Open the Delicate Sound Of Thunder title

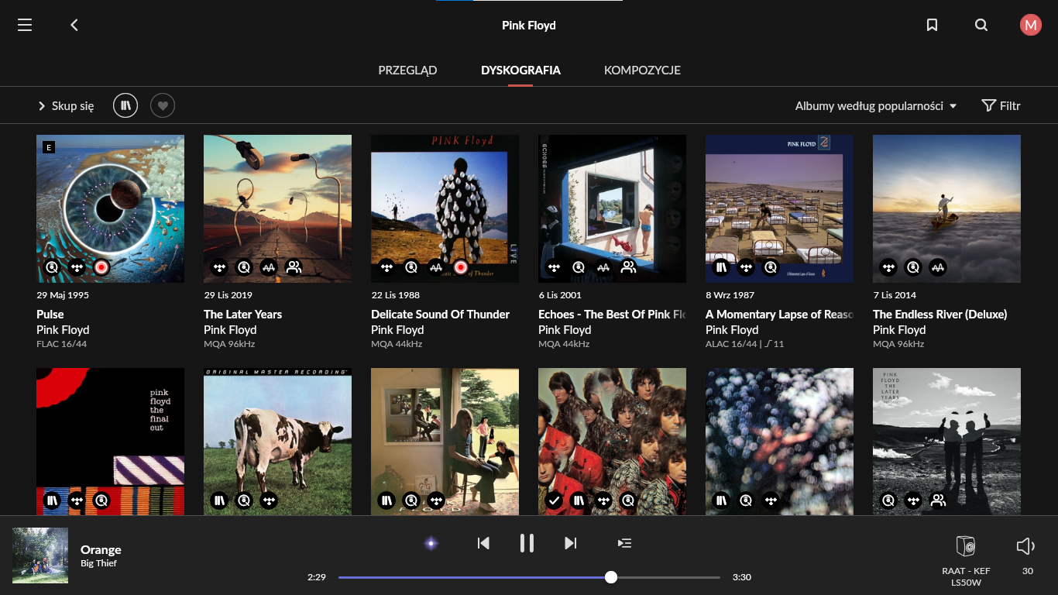(x=440, y=315)
